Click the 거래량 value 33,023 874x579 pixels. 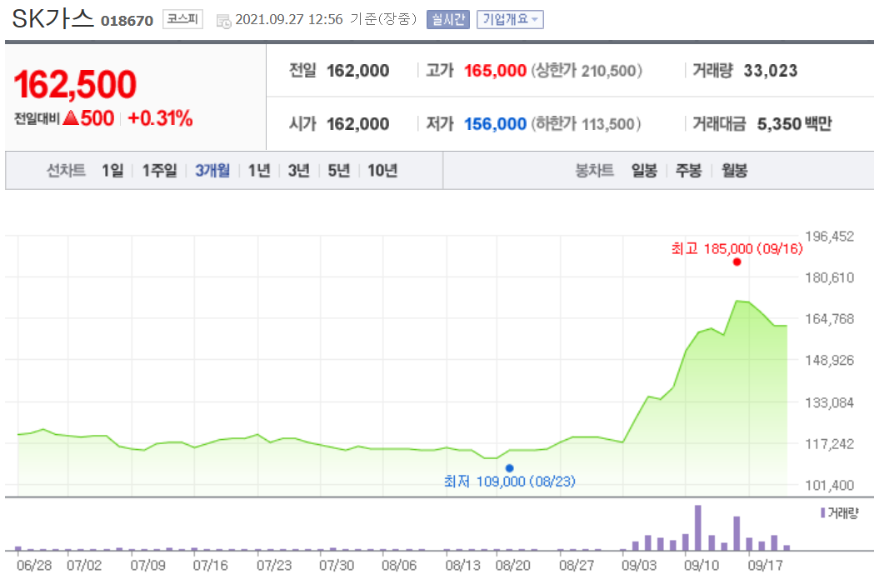(771, 71)
